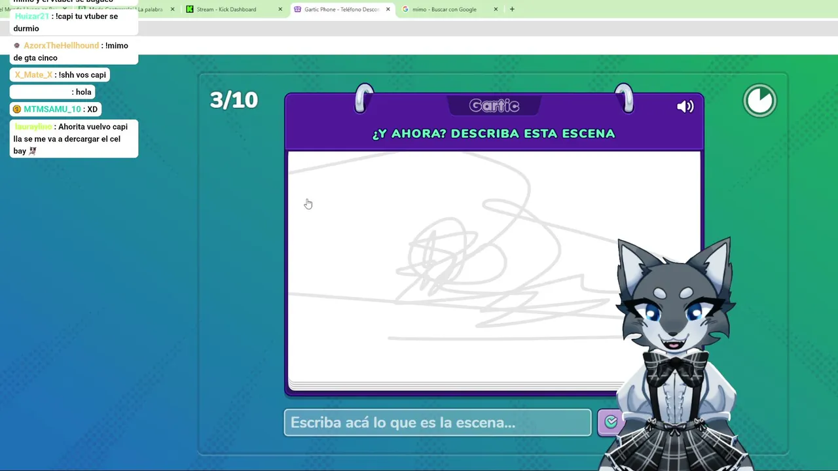Switch to the Stream - Kick Dashboard tab
This screenshot has height=471, width=838.
227,9
